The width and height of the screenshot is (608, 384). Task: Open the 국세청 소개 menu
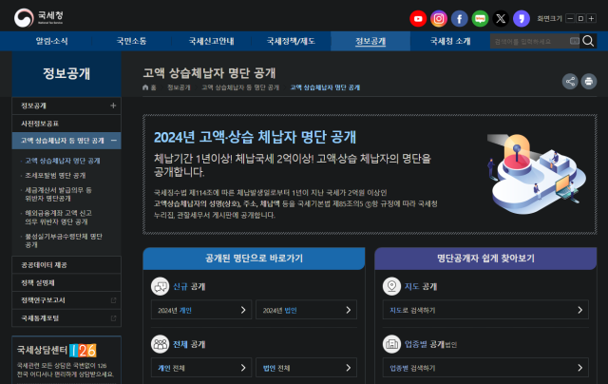pos(450,41)
